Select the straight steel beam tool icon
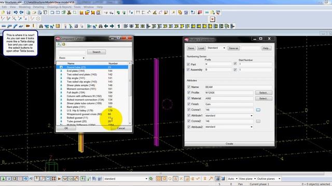The image size is (332, 186). point(4,26)
